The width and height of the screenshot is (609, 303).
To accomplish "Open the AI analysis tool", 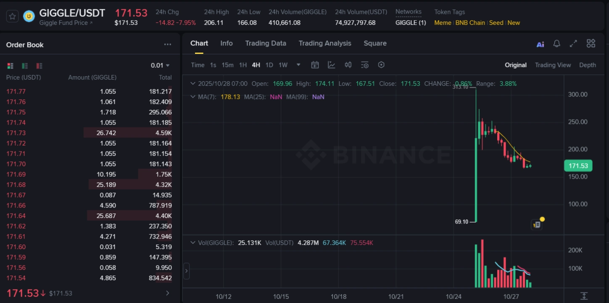I will (x=540, y=44).
